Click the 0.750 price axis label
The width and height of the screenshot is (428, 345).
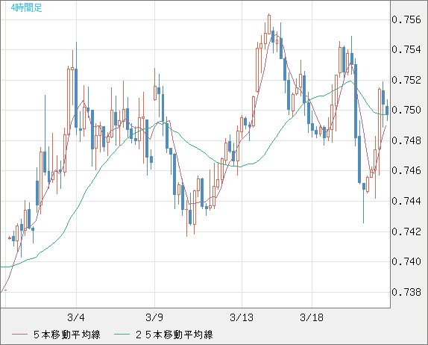pyautogui.click(x=406, y=111)
